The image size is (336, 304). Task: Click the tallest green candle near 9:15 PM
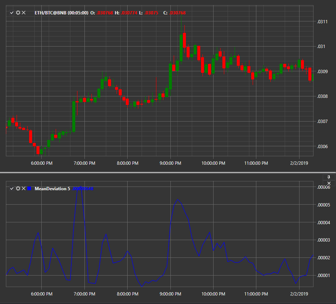pos(181,48)
